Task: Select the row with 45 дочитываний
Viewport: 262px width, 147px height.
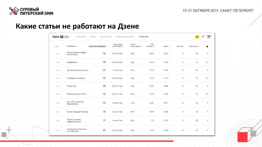Action: point(132,130)
